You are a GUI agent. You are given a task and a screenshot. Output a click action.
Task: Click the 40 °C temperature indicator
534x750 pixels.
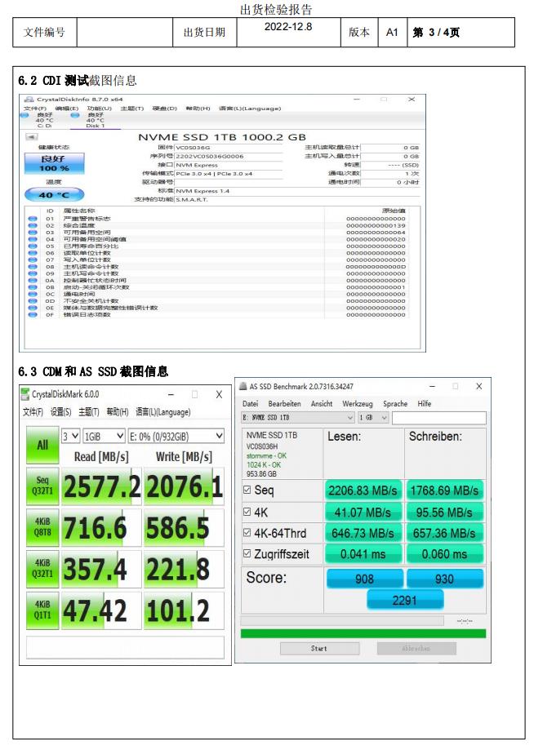54,195
